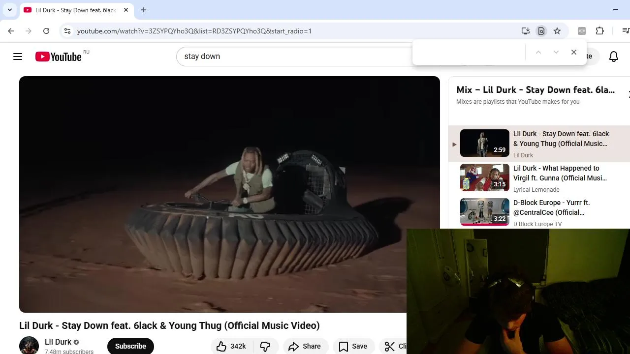Open the Clip scissors tool
Screen dimensions: 630x354
(393, 346)
